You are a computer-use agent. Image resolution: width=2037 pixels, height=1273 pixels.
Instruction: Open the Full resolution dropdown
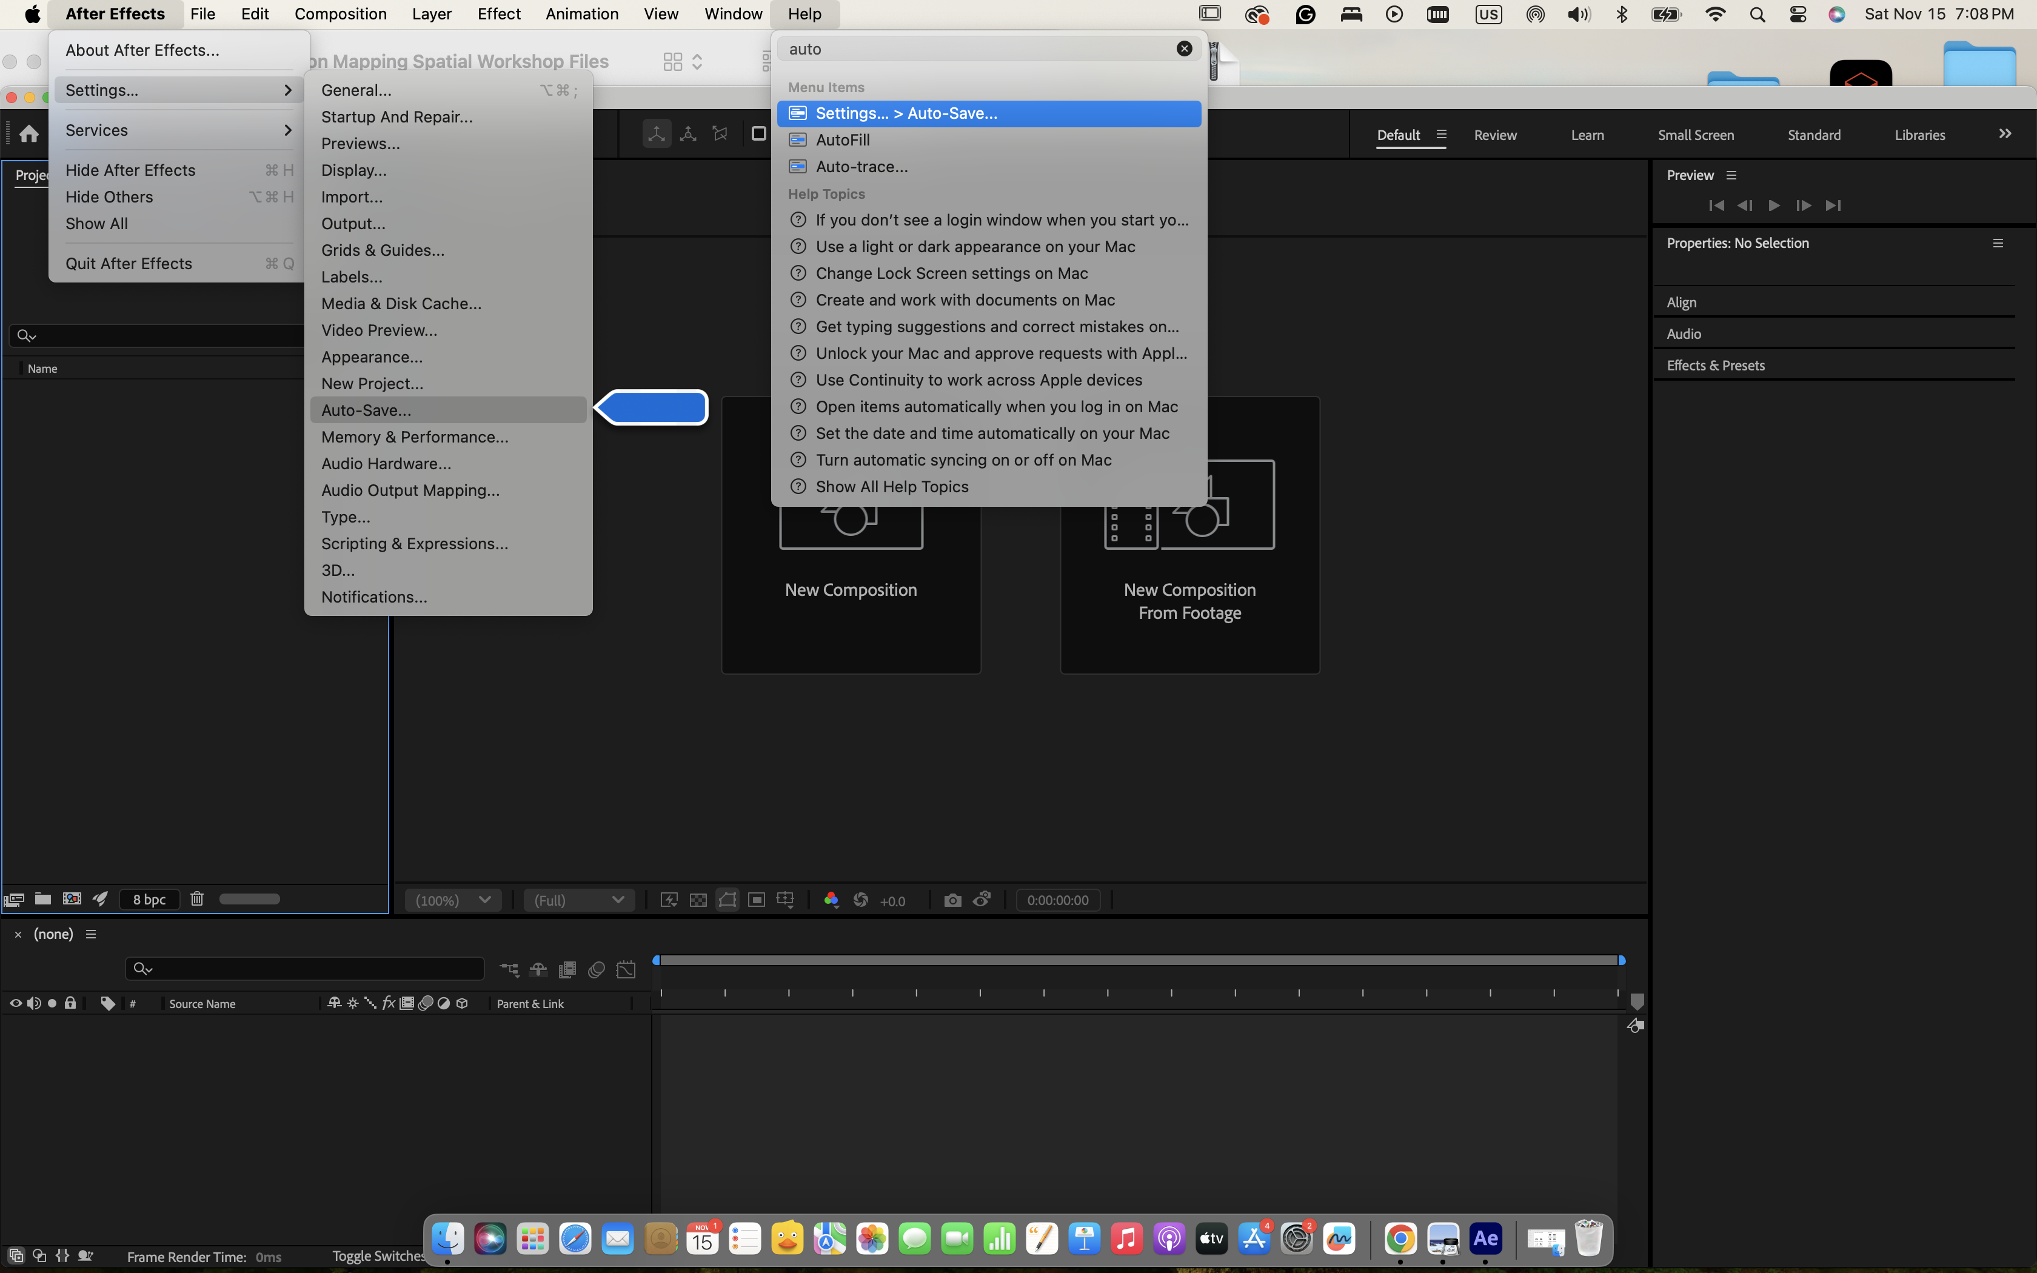tap(579, 900)
